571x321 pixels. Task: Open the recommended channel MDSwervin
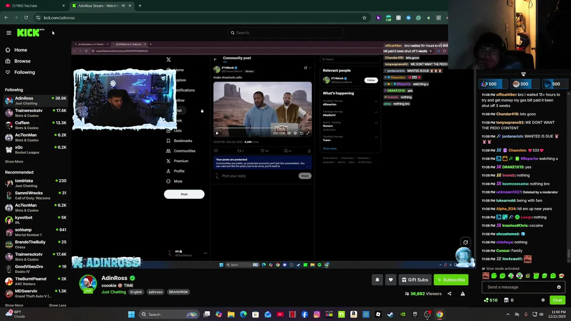pos(36,293)
